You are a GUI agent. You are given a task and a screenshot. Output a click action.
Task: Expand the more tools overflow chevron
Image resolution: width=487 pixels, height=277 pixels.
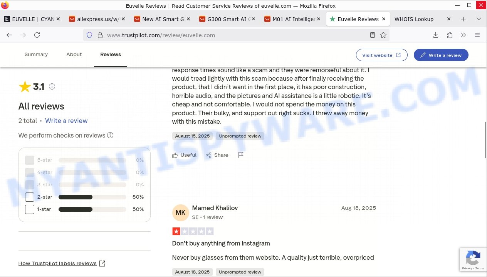pos(463,35)
